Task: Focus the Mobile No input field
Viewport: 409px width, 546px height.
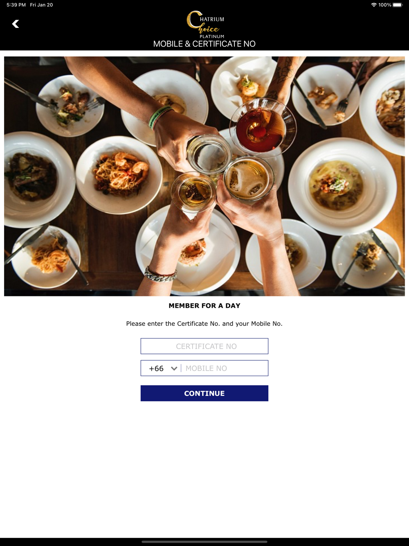Action: click(x=225, y=368)
